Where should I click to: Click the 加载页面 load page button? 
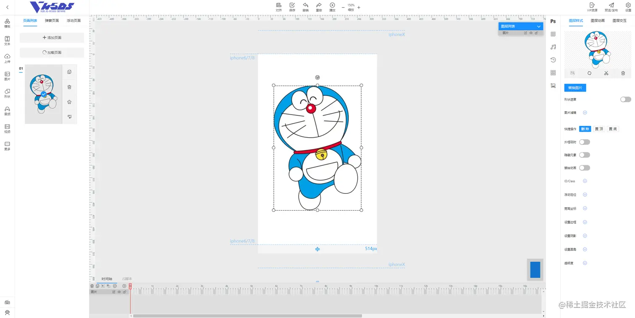[52, 53]
